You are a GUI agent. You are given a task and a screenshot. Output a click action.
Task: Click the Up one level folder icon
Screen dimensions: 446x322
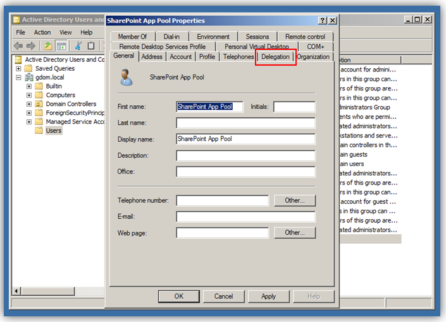(x=48, y=45)
